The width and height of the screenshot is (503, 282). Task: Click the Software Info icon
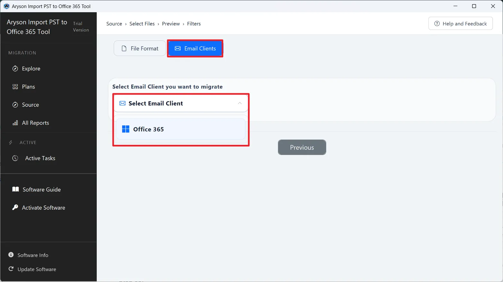[x=11, y=255]
